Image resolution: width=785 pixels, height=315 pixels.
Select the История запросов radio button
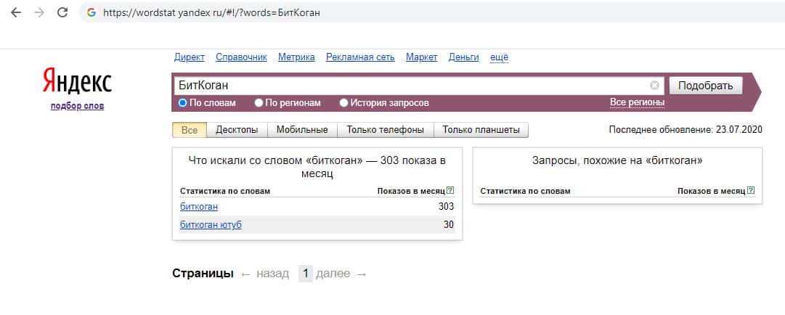tap(343, 103)
